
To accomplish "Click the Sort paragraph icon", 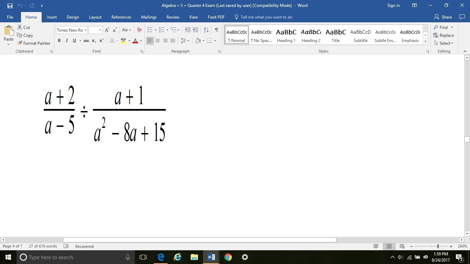I will (x=206, y=30).
